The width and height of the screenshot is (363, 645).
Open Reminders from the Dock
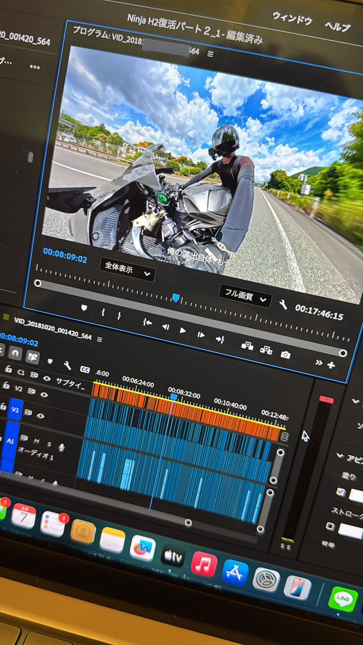[53, 523]
